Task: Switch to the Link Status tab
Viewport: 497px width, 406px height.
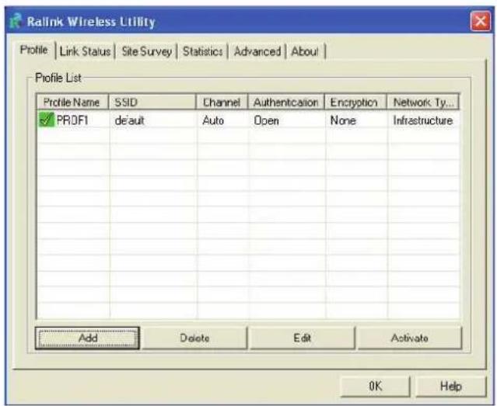Action: tap(87, 51)
